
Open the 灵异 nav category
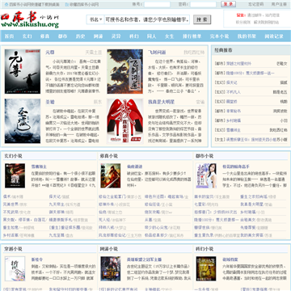click(x=116, y=36)
